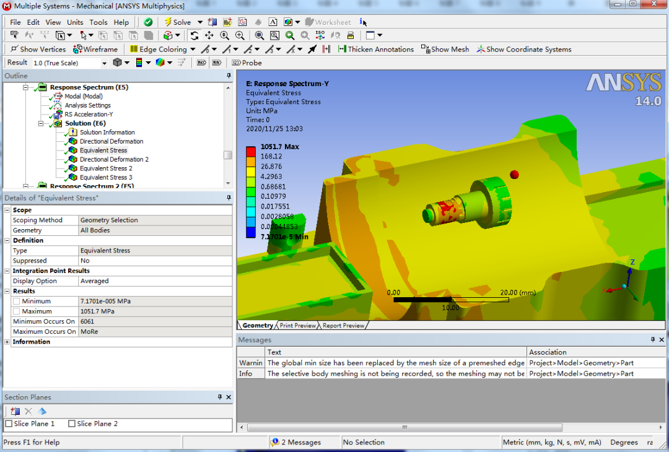The width and height of the screenshot is (669, 452).
Task: Check the Minimum checkbox in Results
Action: click(17, 302)
